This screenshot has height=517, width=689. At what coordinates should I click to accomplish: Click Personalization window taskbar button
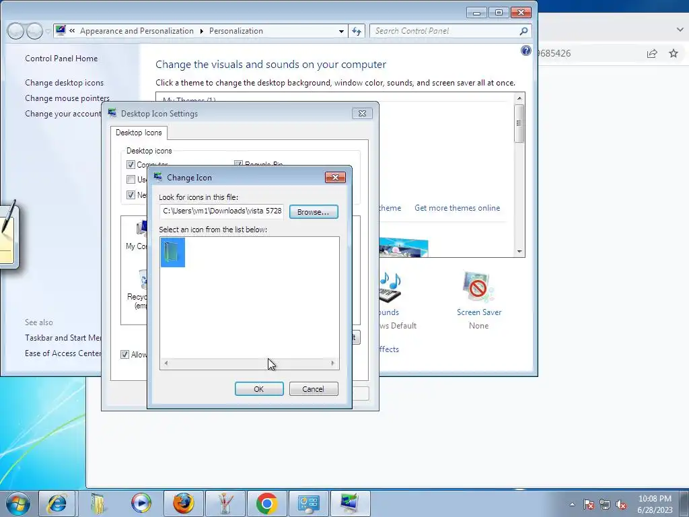[350, 504]
